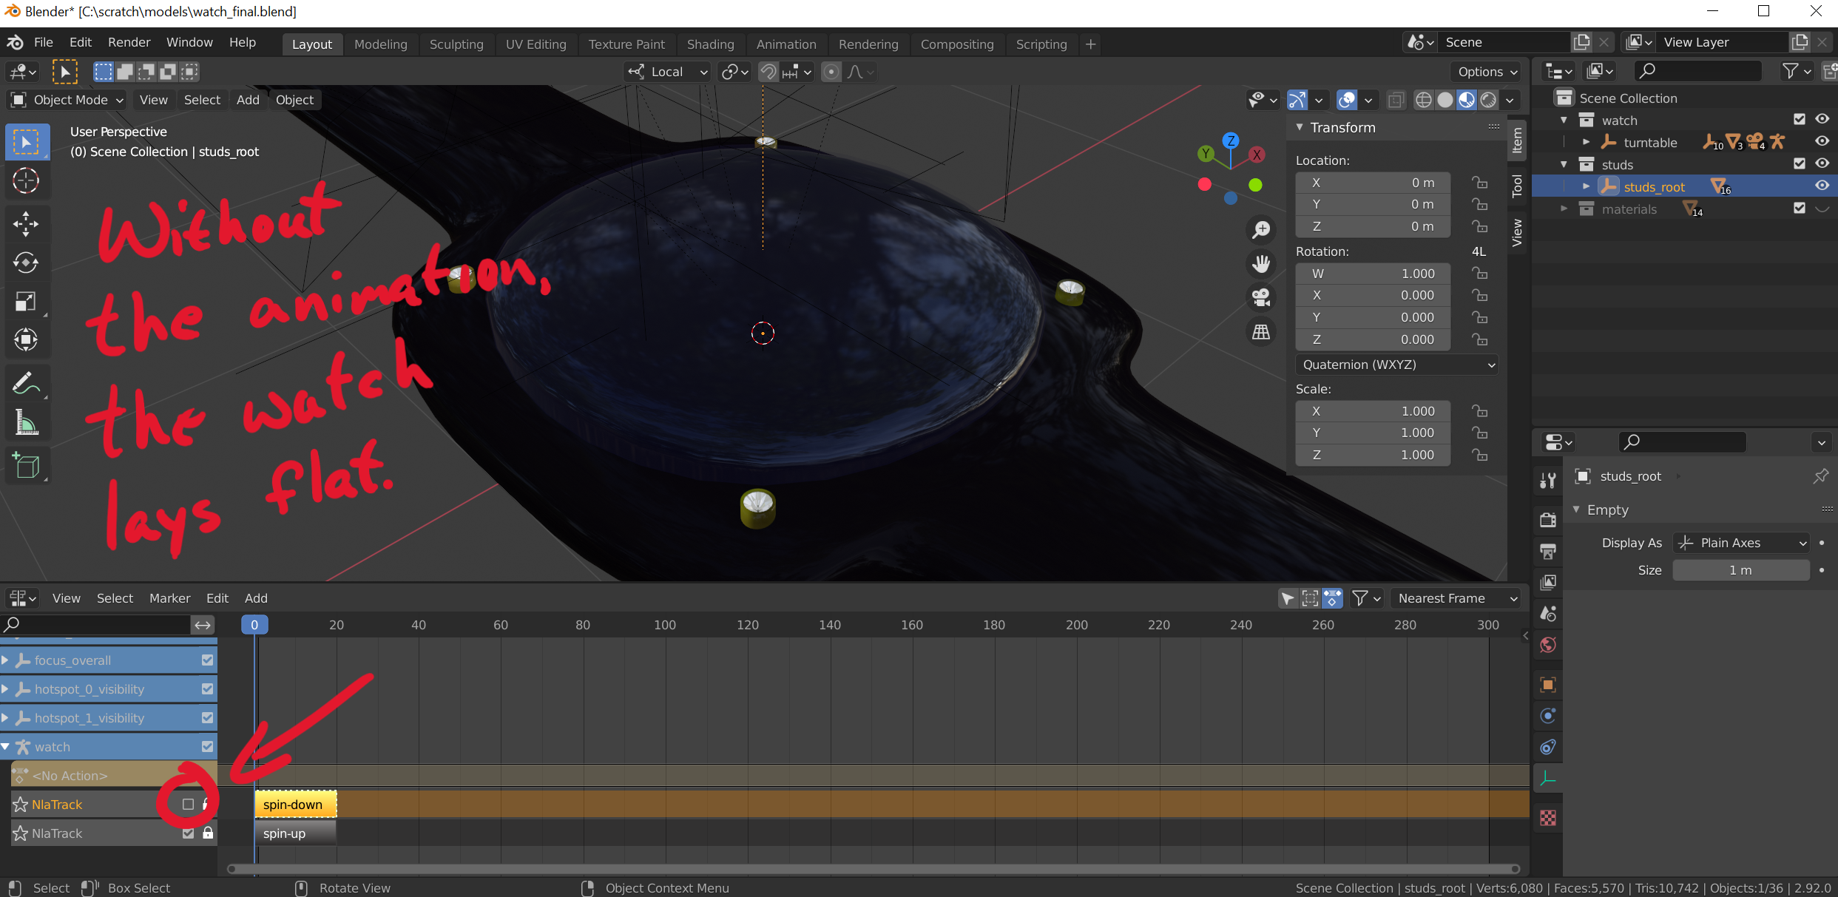Click the Add menu in NLA editor

pyautogui.click(x=255, y=598)
